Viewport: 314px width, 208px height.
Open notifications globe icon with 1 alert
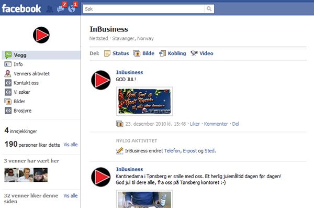click(x=72, y=8)
